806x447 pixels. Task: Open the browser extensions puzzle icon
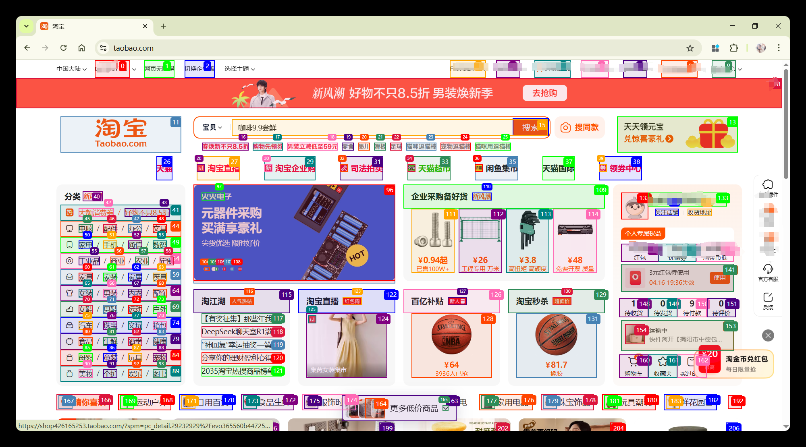coord(734,48)
